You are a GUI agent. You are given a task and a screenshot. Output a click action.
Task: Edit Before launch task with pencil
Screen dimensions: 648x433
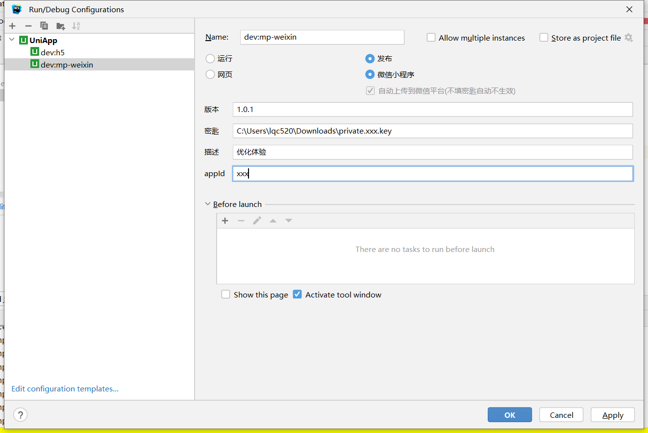tap(257, 221)
